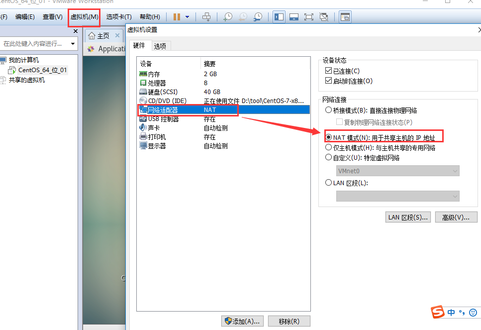Select 自定义(U) custom virtual network radio
This screenshot has height=330, width=481.
(328, 157)
